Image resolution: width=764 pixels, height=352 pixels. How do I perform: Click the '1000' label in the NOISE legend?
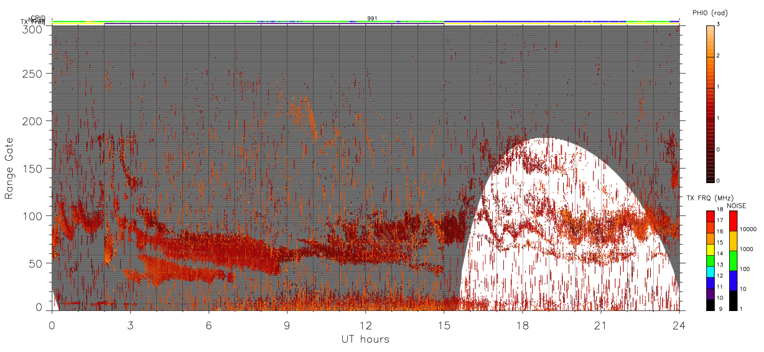click(747, 249)
